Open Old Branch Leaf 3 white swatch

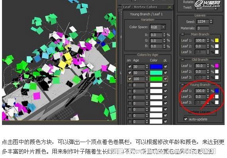pyautogui.click(x=217, y=77)
